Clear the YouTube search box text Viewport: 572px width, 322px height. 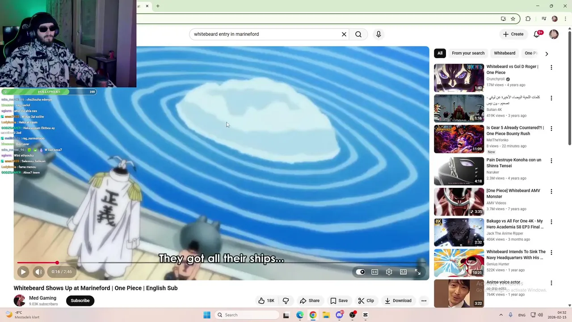344,34
